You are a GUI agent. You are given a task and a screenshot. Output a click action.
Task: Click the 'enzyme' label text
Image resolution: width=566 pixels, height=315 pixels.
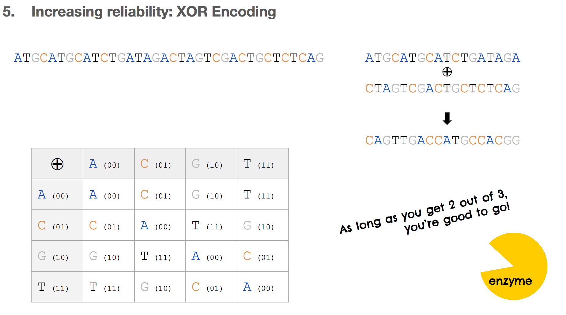pyautogui.click(x=510, y=281)
